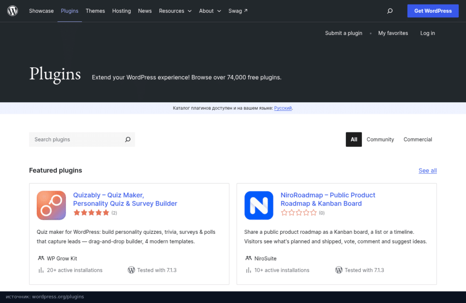The width and height of the screenshot is (466, 303).
Task: Select the Community filter tab
Action: pos(380,139)
